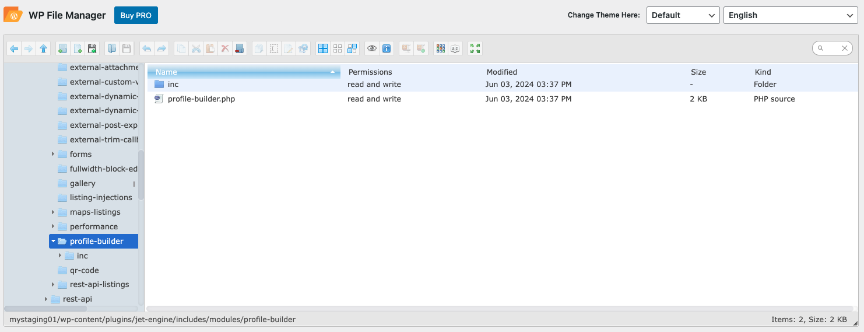This screenshot has width=864, height=332.
Task: Click the Paste clipboard icon
Action: (210, 49)
